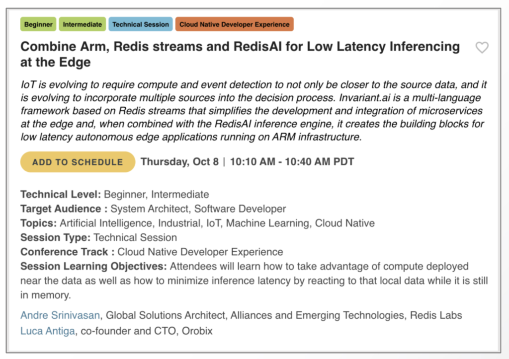Image resolution: width=509 pixels, height=359 pixels.
Task: Click the Target Audience label line
Action: (x=153, y=209)
